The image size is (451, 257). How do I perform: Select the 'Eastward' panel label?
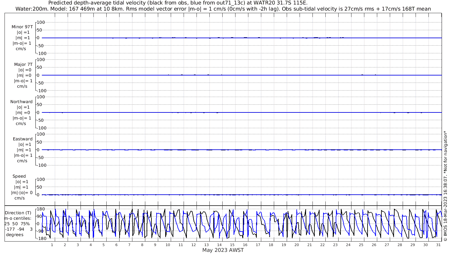pos(23,139)
